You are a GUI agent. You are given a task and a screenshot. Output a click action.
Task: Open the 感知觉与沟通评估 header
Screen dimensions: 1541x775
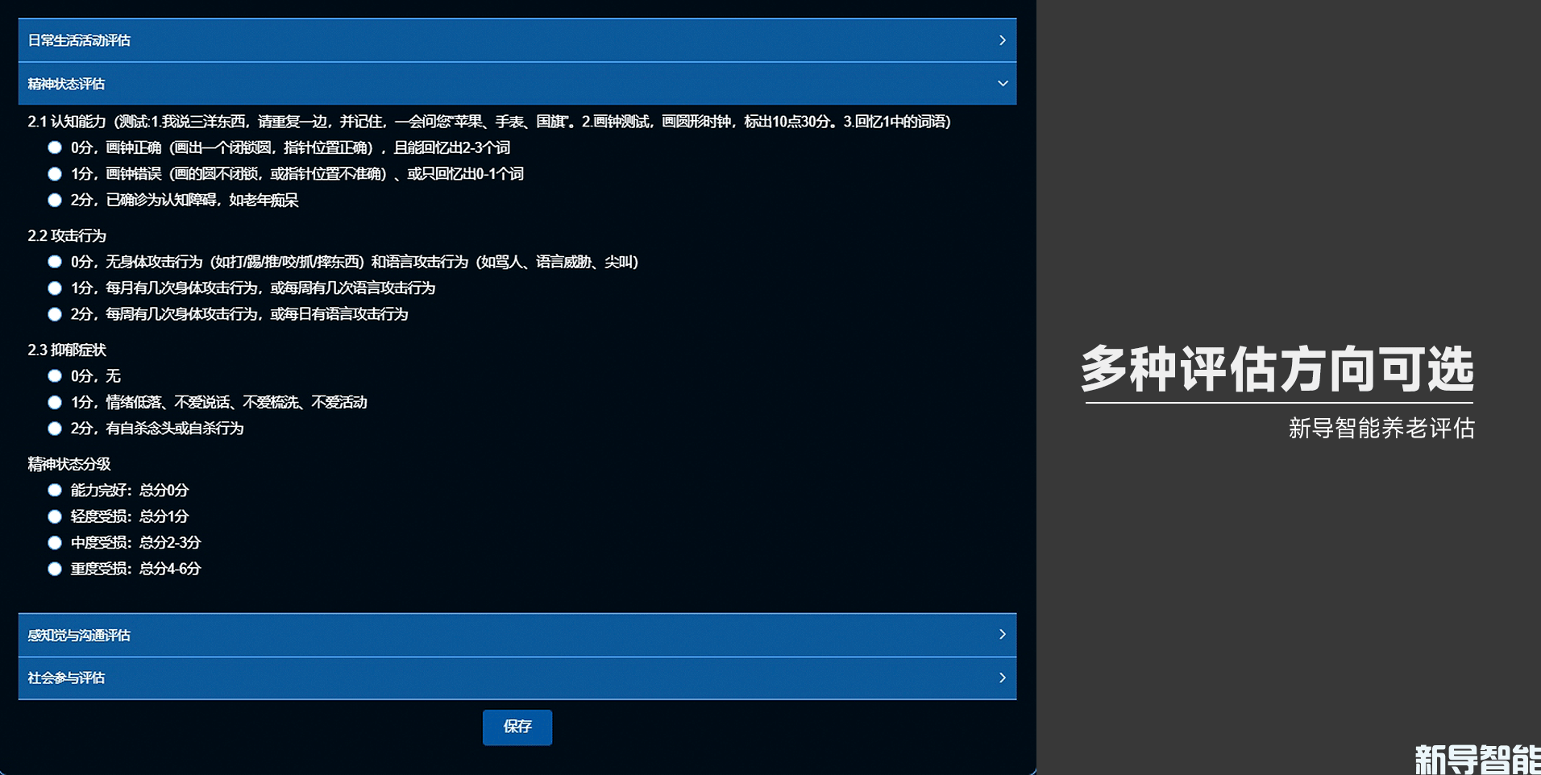[517, 635]
